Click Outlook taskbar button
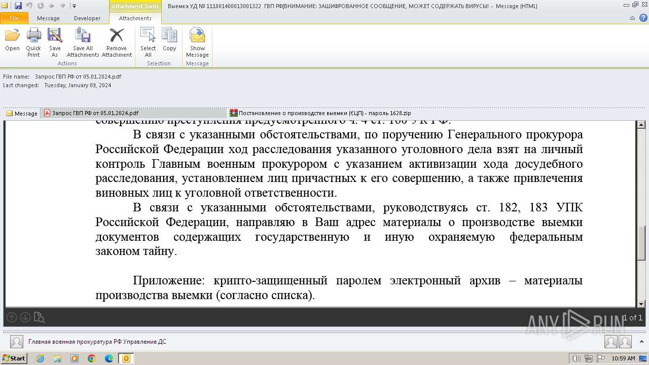This screenshot has height=365, width=649. click(x=126, y=358)
